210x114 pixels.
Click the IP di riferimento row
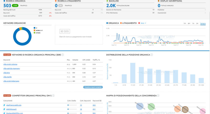pos(130,13)
